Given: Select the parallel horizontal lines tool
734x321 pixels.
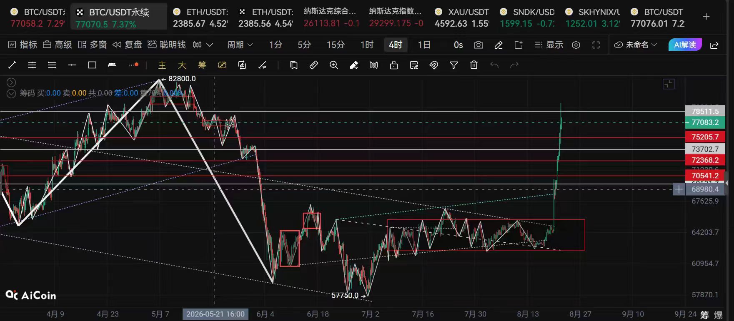Looking at the screenshot, I should point(52,65).
